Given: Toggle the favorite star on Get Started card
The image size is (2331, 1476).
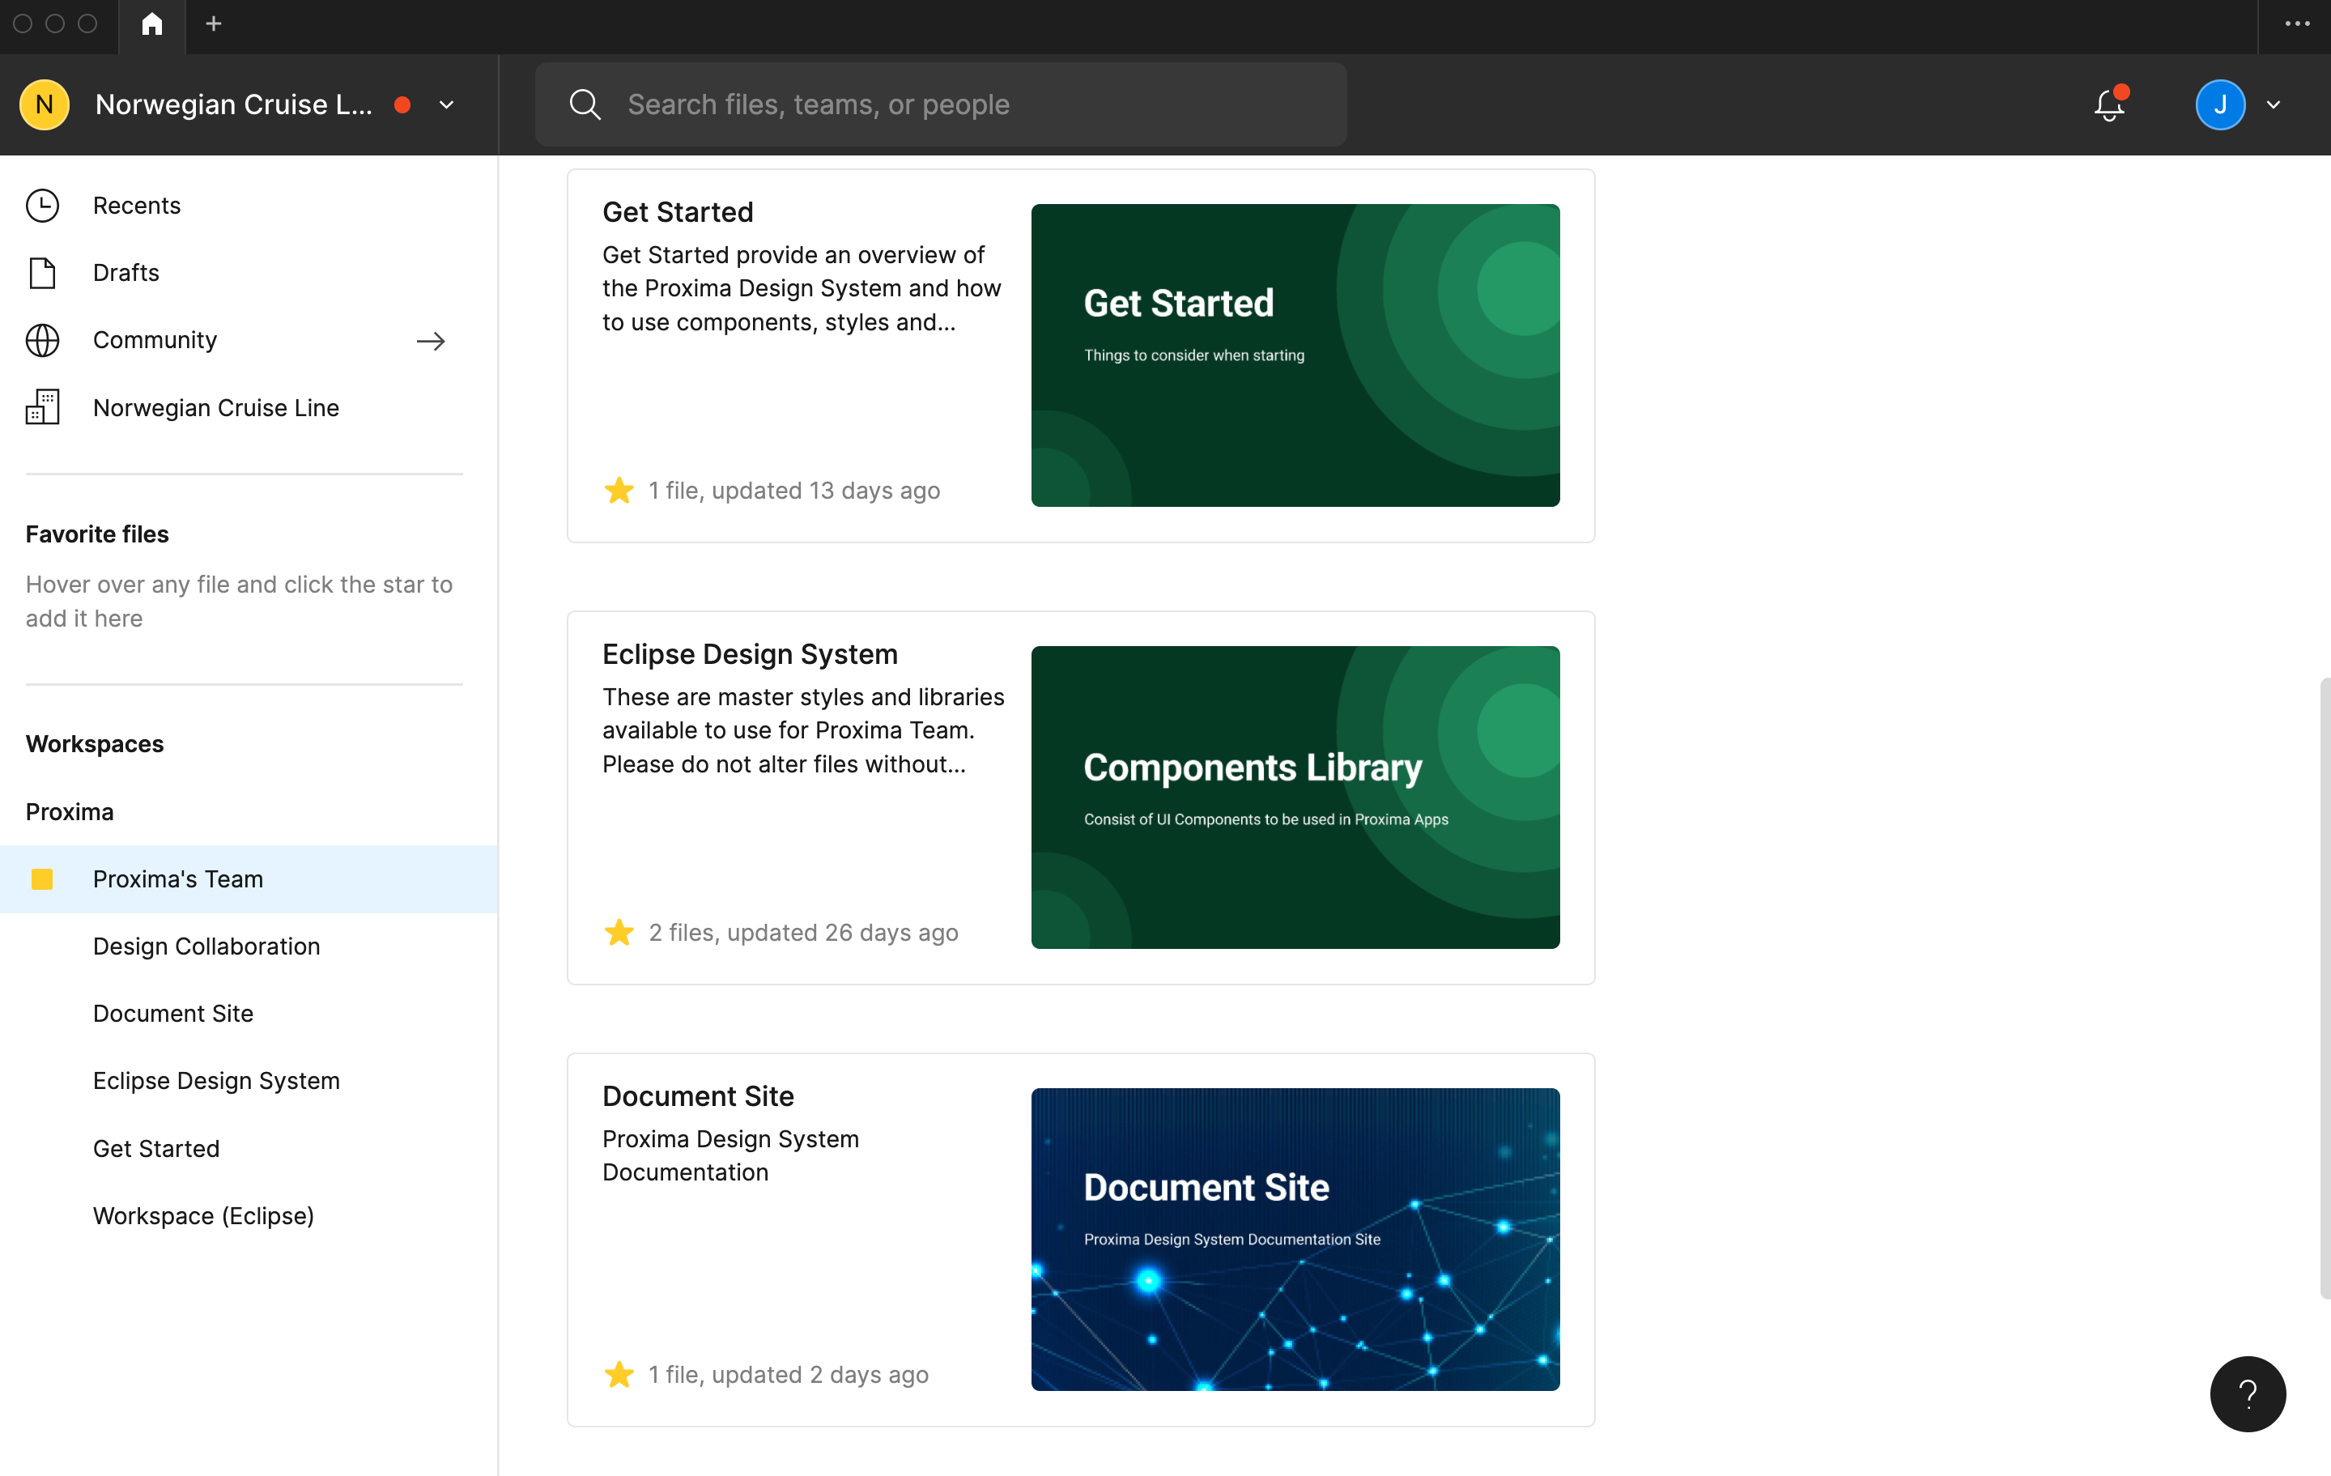Looking at the screenshot, I should 619,491.
